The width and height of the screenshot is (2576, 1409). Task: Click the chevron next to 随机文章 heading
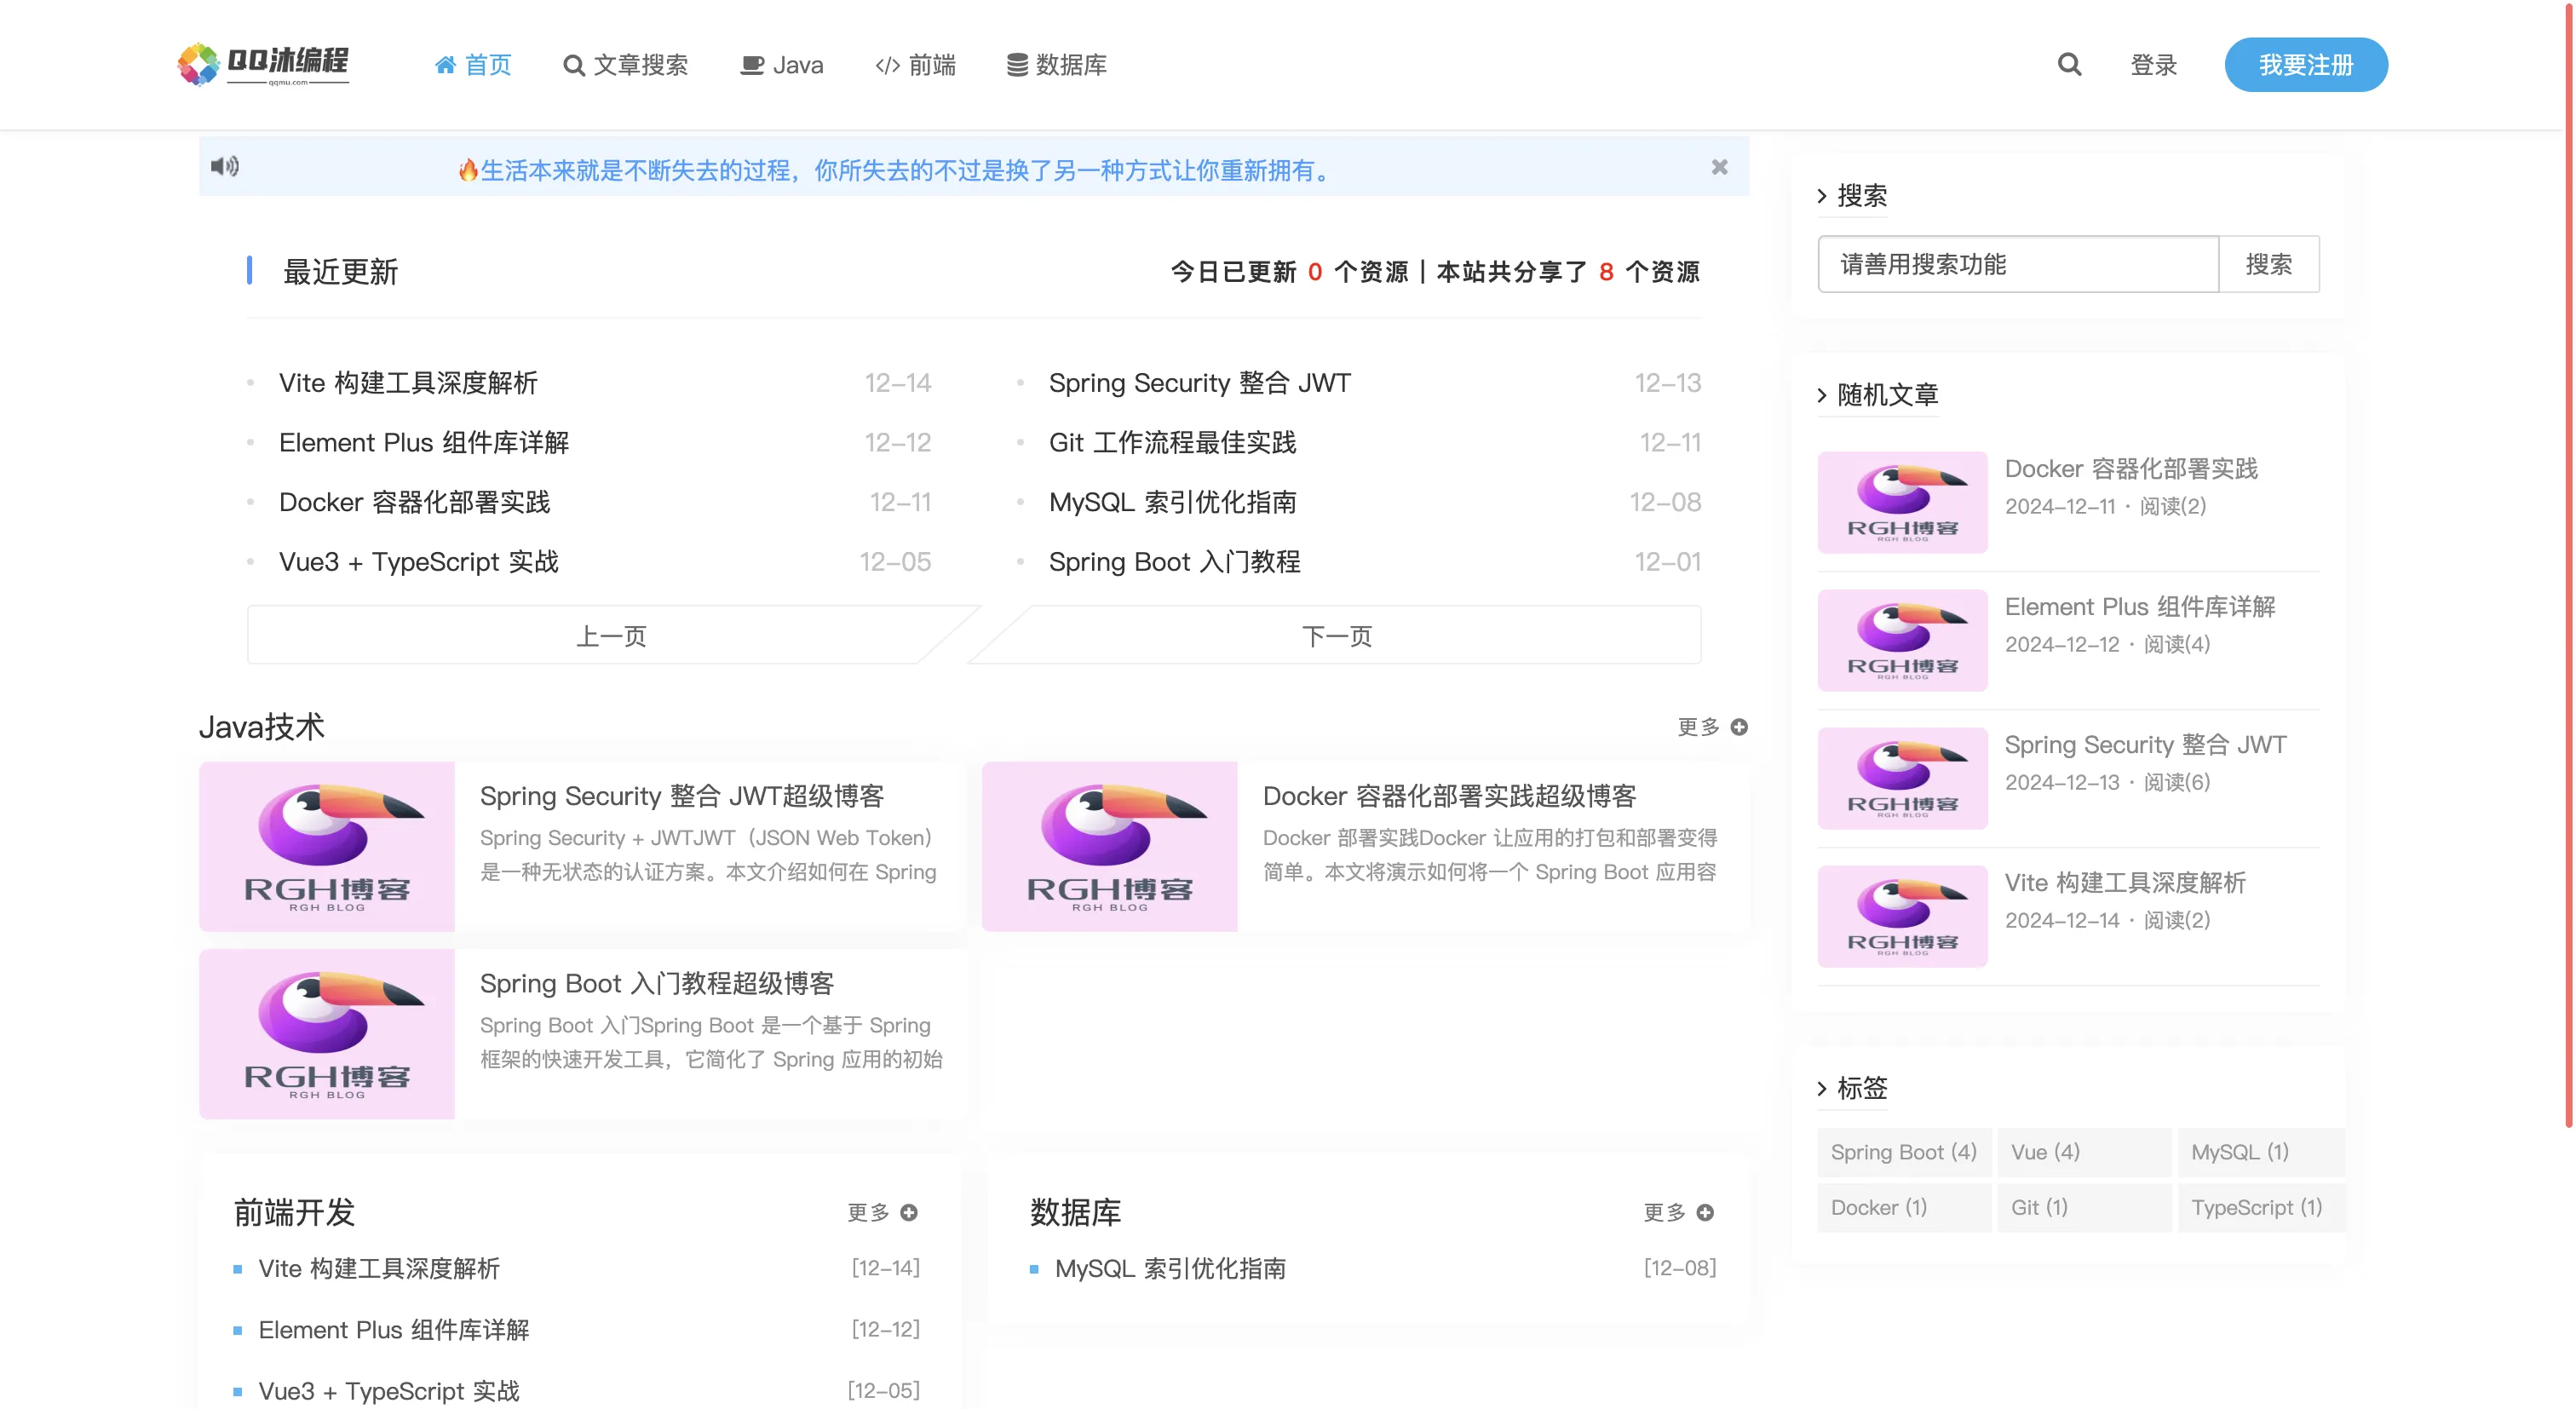pyautogui.click(x=1822, y=395)
